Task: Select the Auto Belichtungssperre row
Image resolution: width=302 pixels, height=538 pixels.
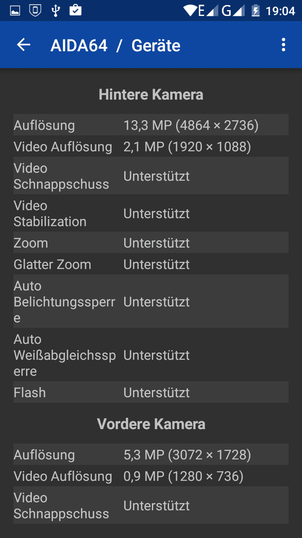Action: (151, 301)
